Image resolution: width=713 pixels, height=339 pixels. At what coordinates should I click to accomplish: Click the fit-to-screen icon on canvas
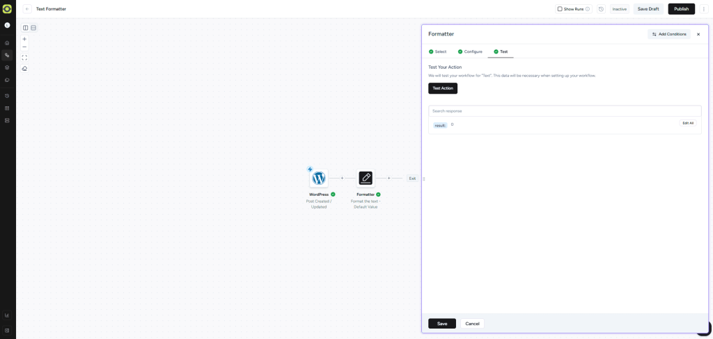24,58
